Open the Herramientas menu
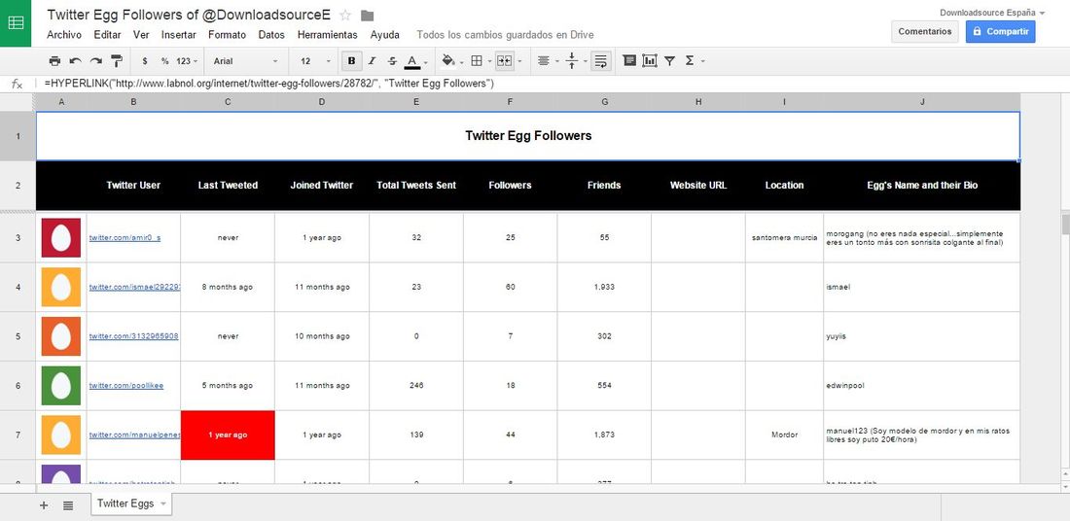The height and width of the screenshot is (521, 1070). [x=328, y=35]
